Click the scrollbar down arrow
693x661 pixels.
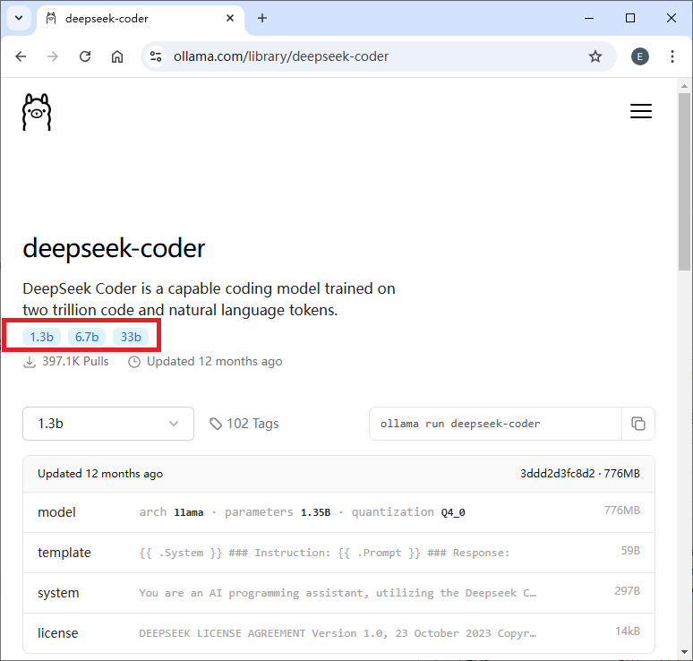pos(685,652)
